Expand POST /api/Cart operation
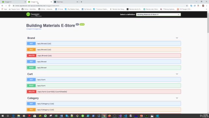The image size is (209, 118). pyautogui.click(x=104, y=86)
